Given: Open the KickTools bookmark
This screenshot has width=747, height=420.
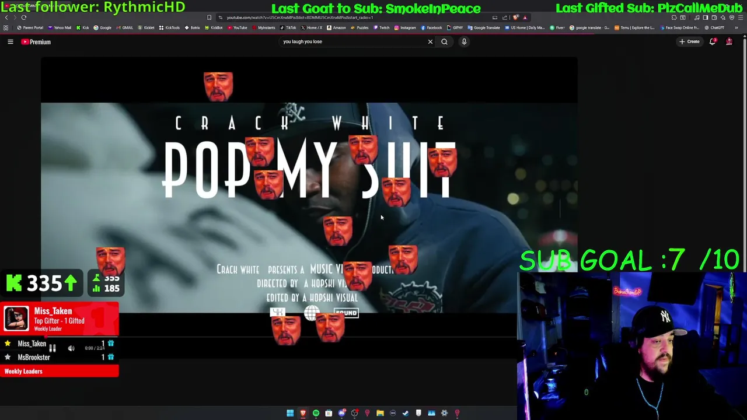Looking at the screenshot, I should coord(169,27).
